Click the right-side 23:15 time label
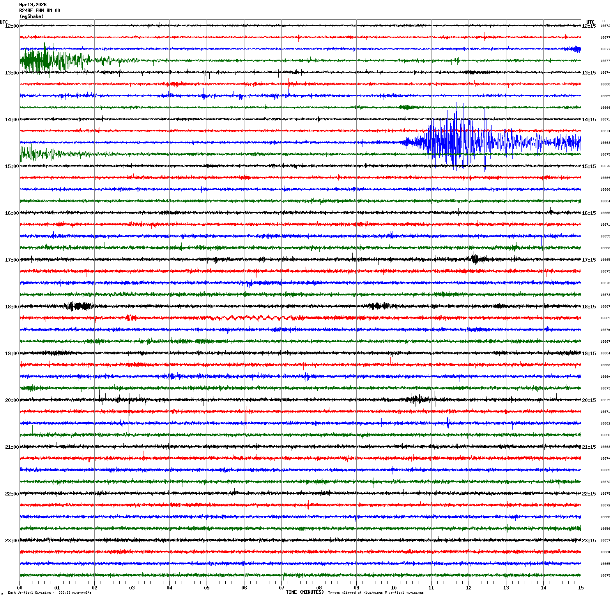Viewport: 612px width, 598px height. tap(589, 541)
